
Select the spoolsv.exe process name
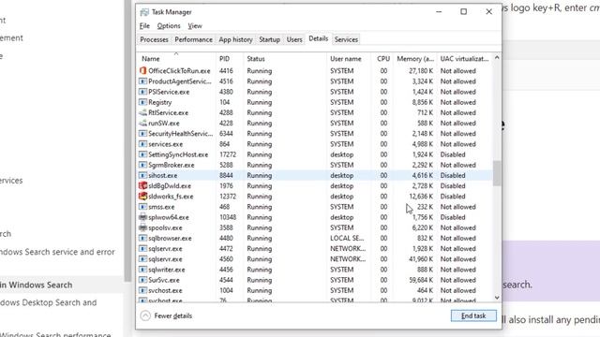click(165, 227)
